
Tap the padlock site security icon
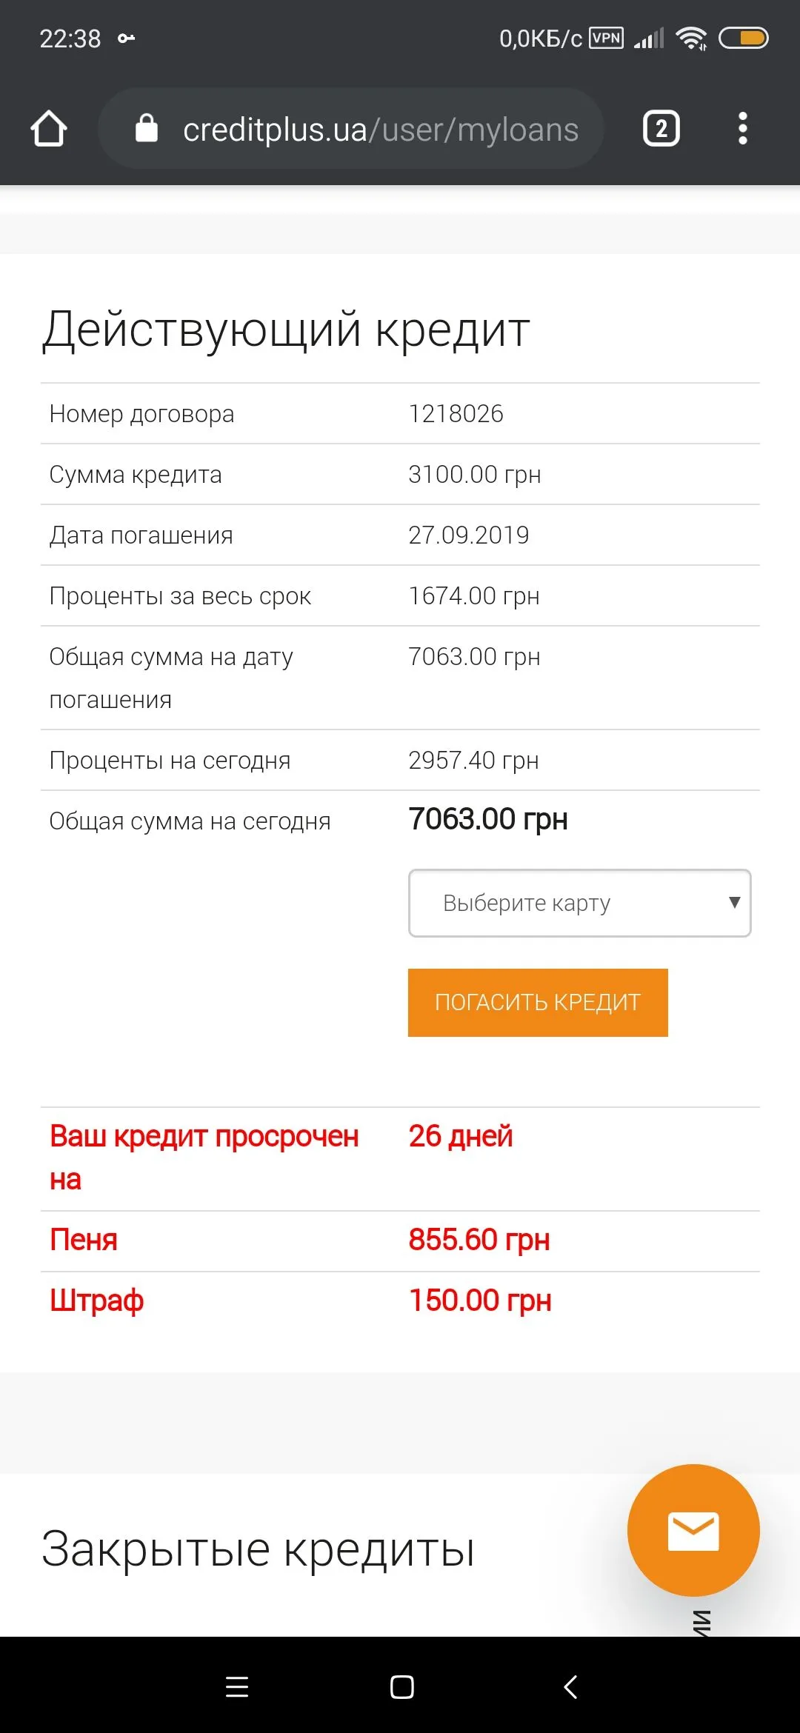point(147,129)
